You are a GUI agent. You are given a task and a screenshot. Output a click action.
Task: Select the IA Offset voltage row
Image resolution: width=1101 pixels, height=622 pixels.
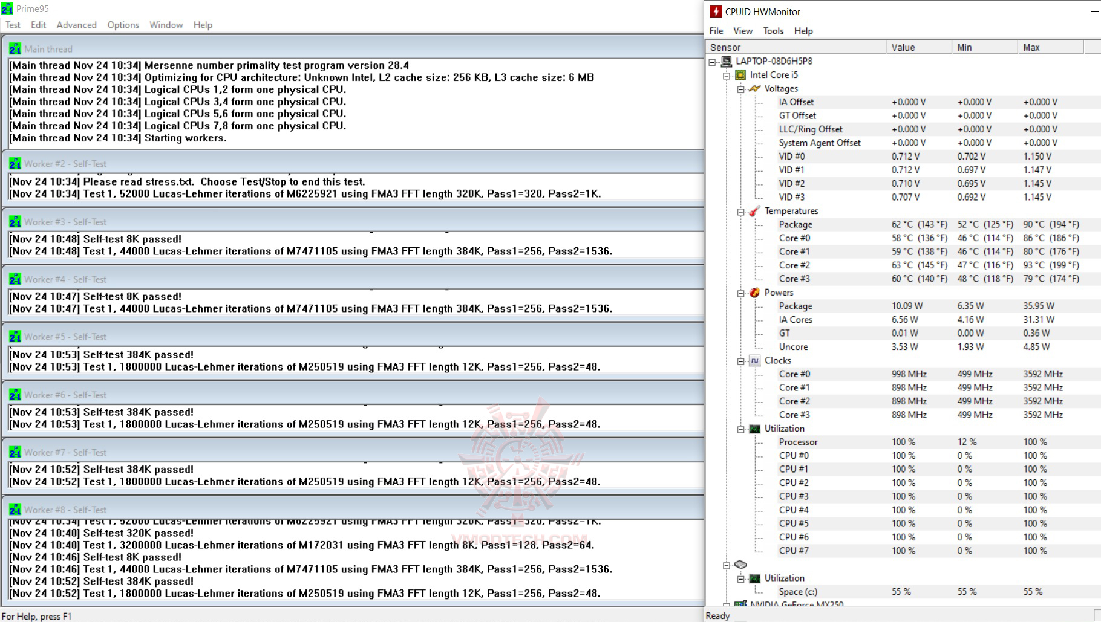coord(938,102)
